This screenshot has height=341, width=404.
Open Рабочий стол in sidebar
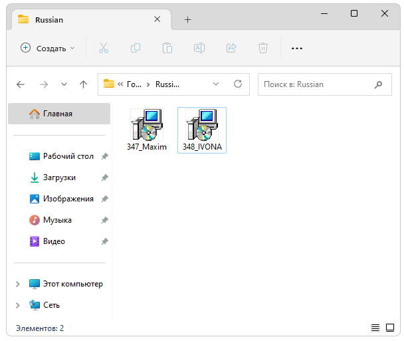click(61, 156)
